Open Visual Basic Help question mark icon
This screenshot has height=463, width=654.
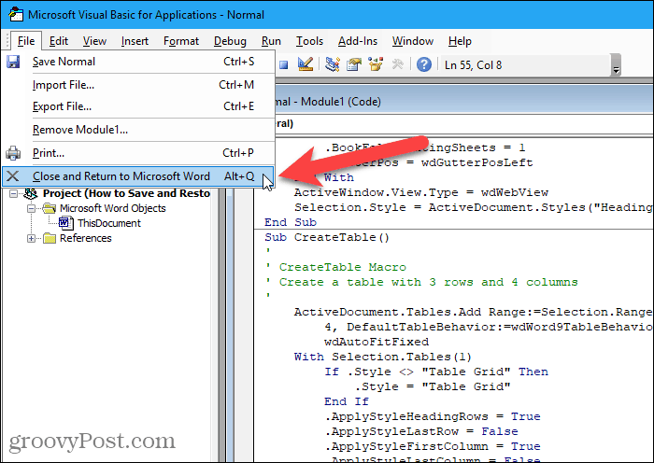[x=424, y=64]
